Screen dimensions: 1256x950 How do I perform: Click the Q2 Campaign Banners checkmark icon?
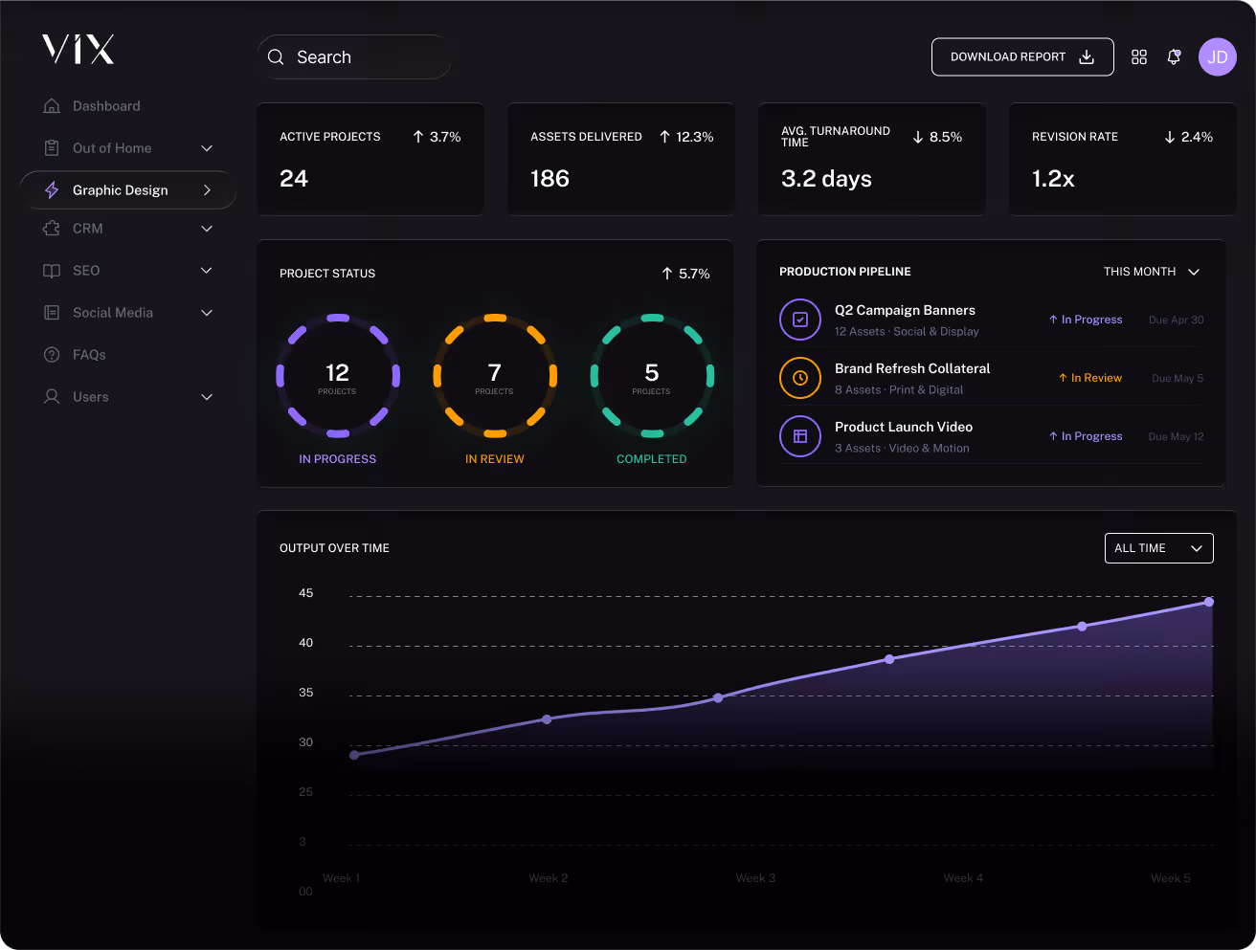tap(800, 320)
